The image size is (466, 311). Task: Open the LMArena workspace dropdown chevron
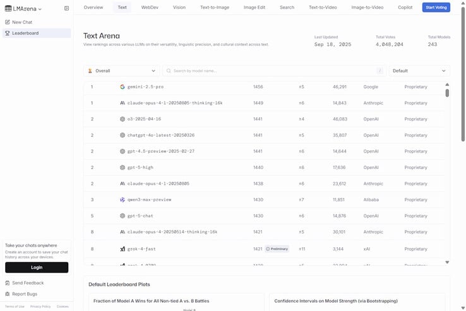pyautogui.click(x=40, y=9)
